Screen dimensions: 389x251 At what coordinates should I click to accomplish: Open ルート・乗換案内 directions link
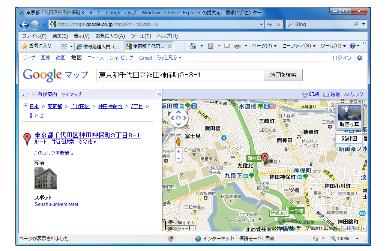(x=40, y=94)
